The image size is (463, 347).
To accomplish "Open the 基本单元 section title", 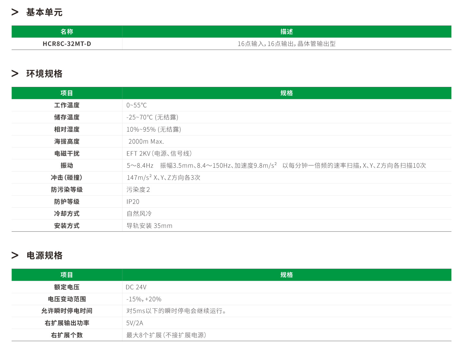I will coord(44,12).
